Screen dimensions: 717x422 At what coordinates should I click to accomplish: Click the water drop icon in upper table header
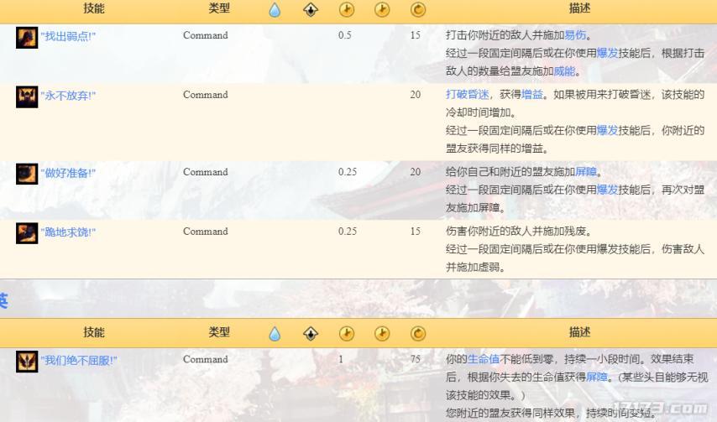[275, 10]
